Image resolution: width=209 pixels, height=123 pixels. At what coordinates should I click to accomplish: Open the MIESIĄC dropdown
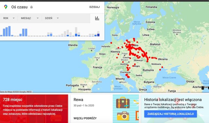pos(30,18)
